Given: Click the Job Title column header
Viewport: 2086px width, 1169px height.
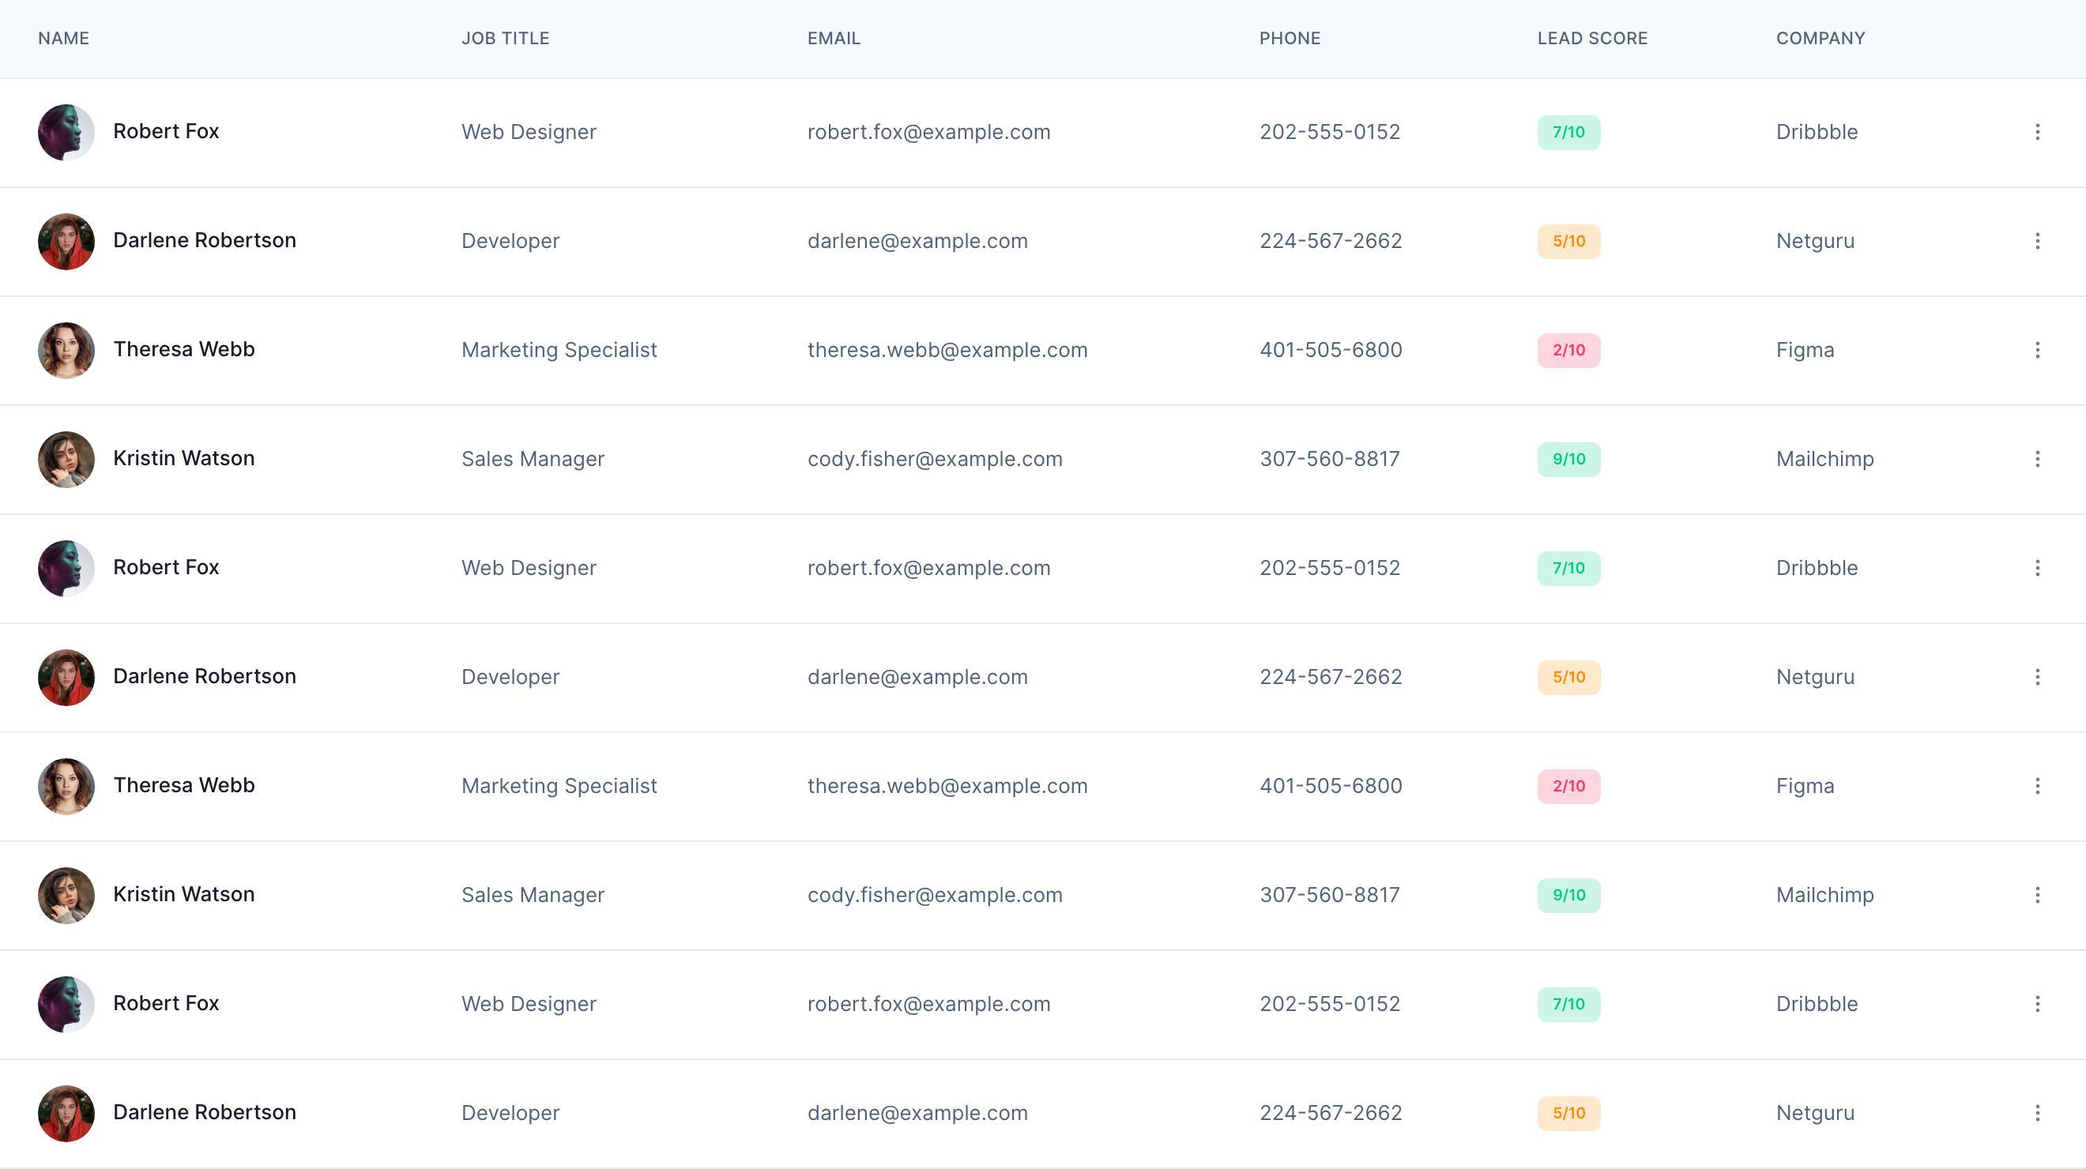Looking at the screenshot, I should click(506, 38).
